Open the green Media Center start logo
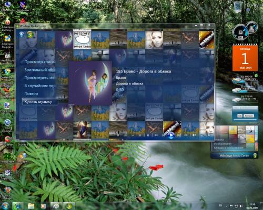Viewport: 263px width, 210px height. pos(30,35)
